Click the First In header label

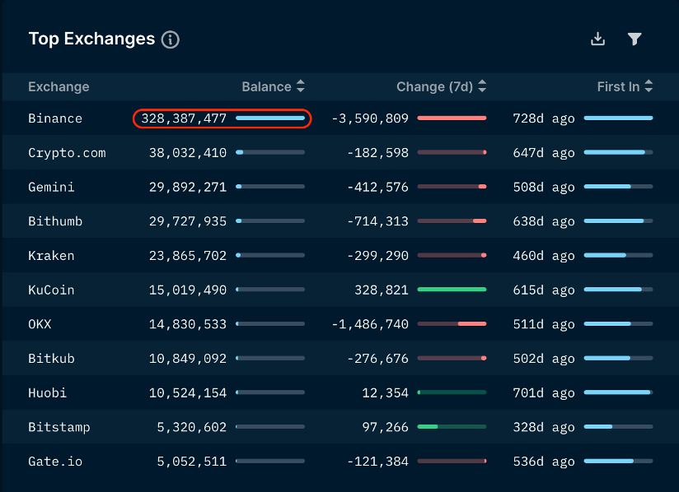point(618,86)
